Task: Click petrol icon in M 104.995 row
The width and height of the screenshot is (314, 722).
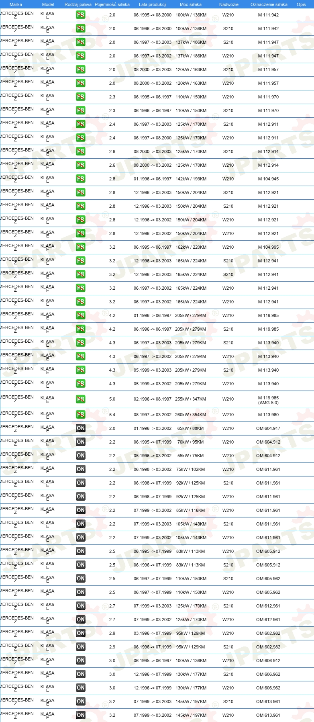Action: point(81,247)
